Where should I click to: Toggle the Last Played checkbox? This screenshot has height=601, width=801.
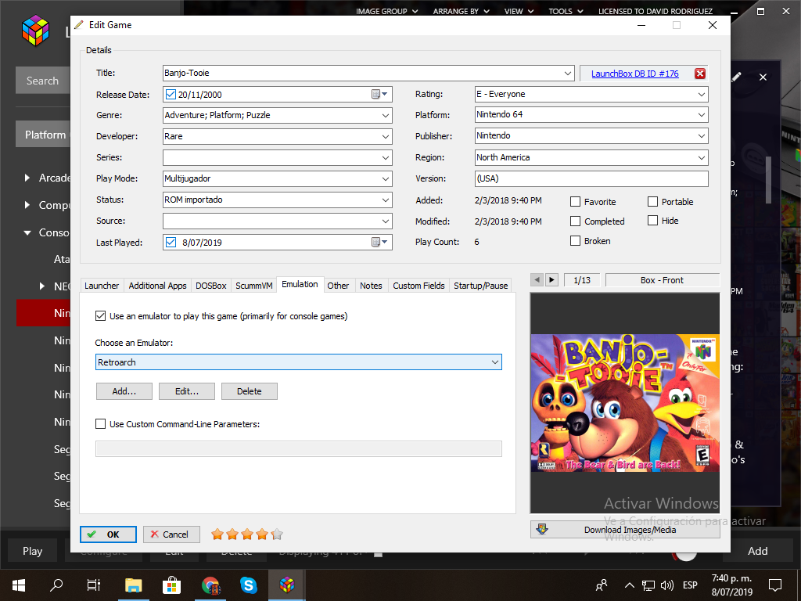pos(171,242)
